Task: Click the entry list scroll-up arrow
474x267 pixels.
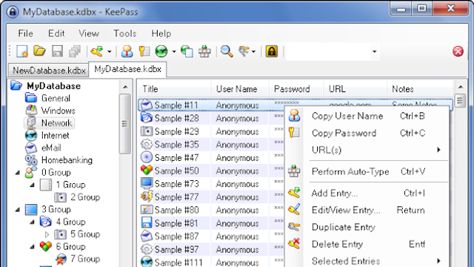Action: coord(460,88)
